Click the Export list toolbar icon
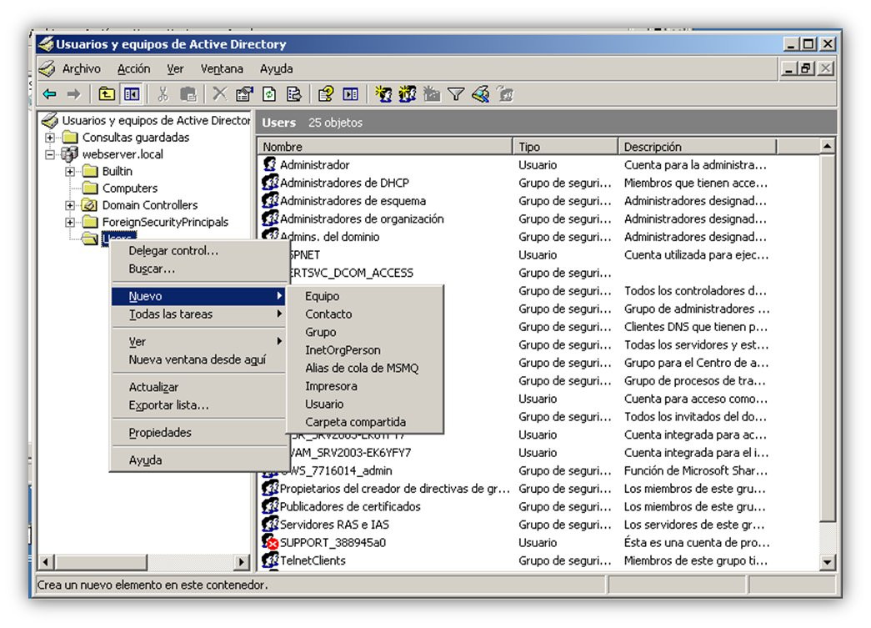The width and height of the screenshot is (871, 628). pos(294,94)
